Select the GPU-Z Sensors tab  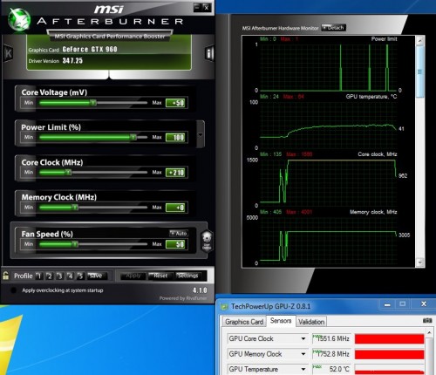point(281,321)
